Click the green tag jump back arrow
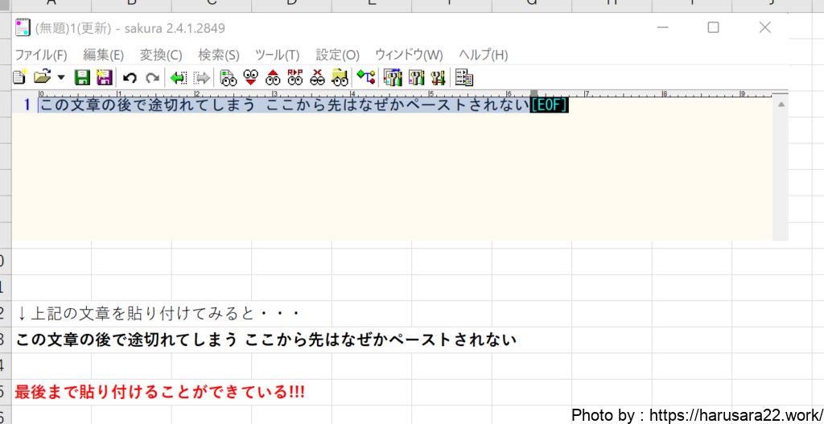 click(x=179, y=77)
